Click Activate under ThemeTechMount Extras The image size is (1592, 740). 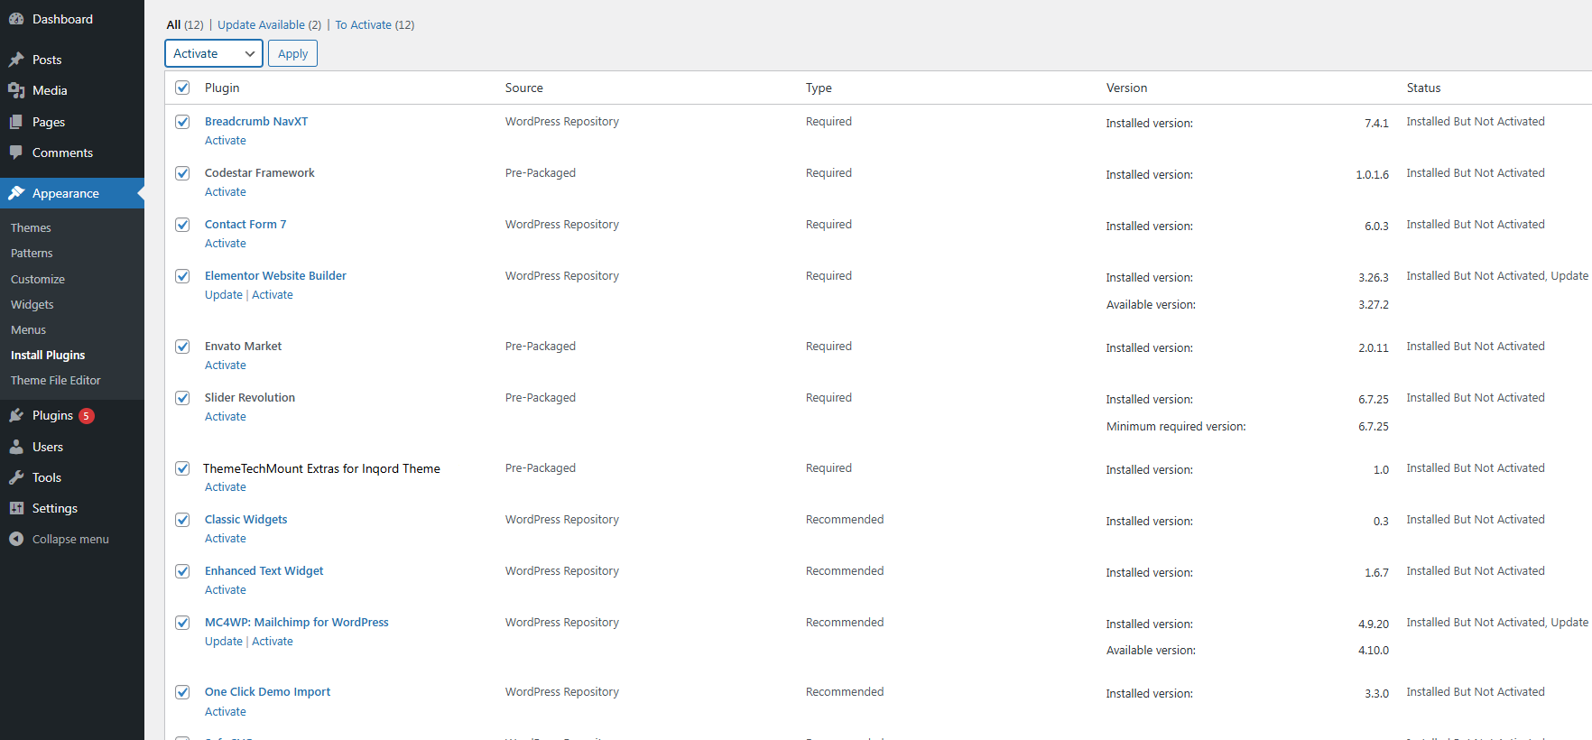click(x=226, y=487)
